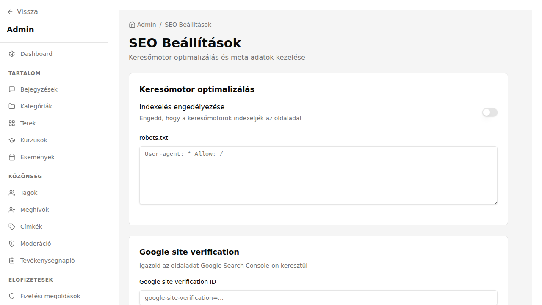Open Fizetési megoldások from the sidebar

click(51, 296)
